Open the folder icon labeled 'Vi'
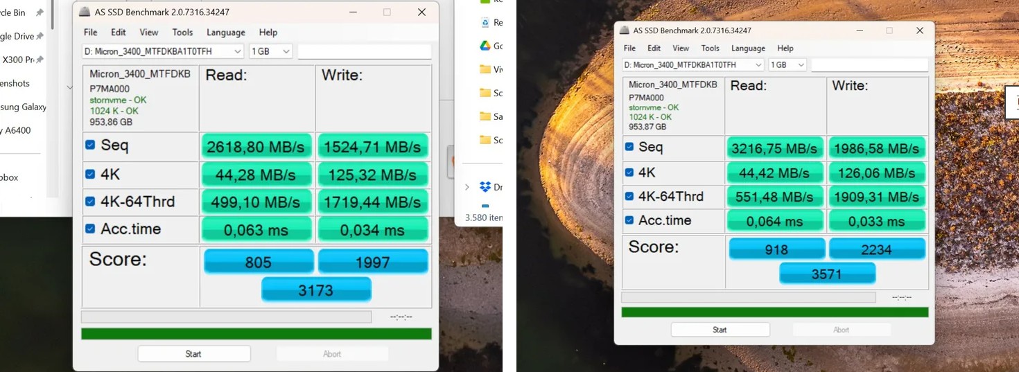 [485, 69]
